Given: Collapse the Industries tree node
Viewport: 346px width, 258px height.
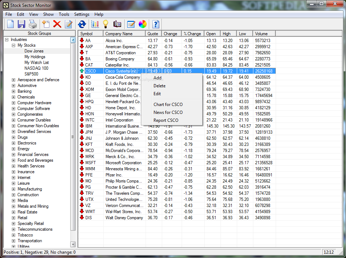Looking at the screenshot, I should (6, 40).
